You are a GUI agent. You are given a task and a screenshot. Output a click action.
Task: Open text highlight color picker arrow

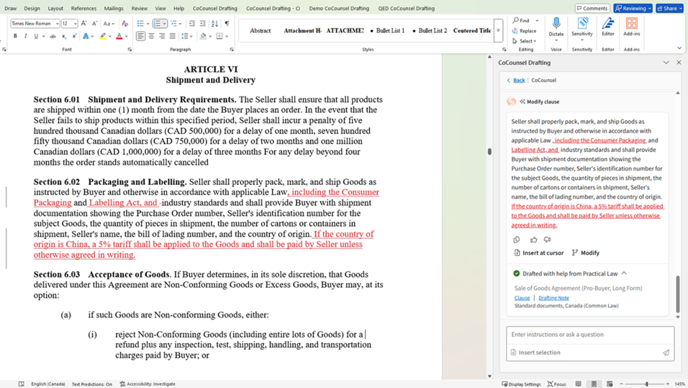click(x=110, y=36)
